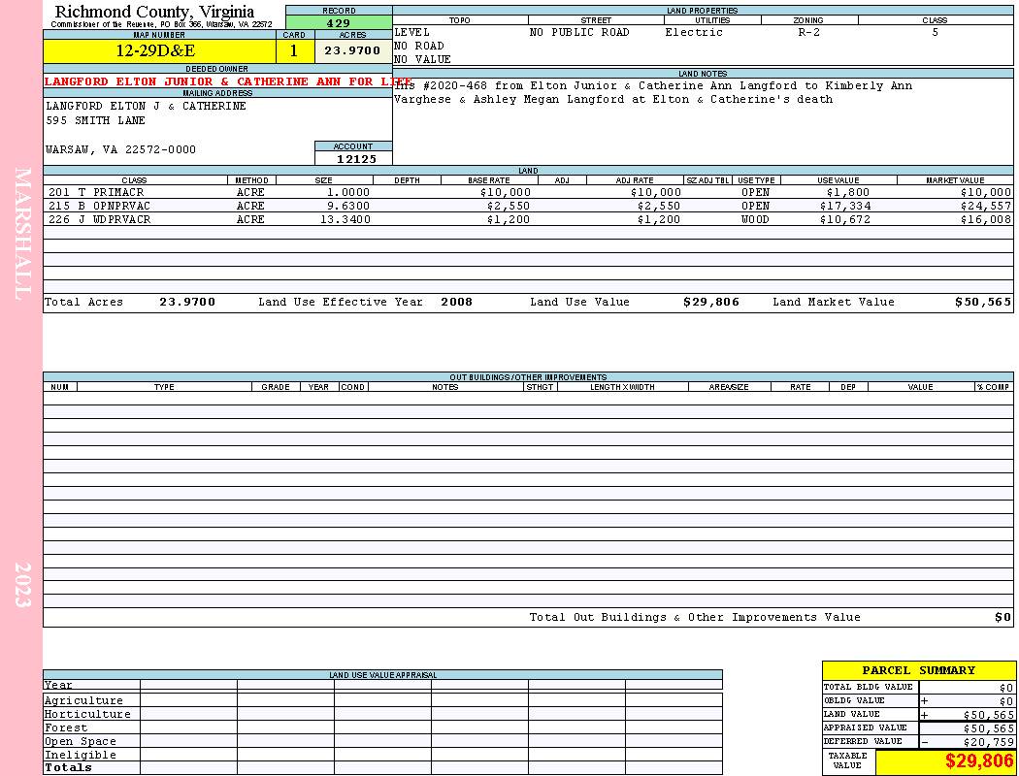Click the red deeded owner name
This screenshot has width=1019, height=776.
click(x=228, y=81)
